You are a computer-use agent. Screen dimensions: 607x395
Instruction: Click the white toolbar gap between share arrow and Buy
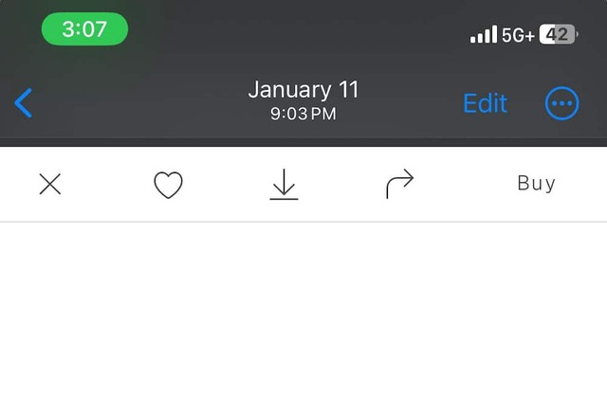point(466,184)
